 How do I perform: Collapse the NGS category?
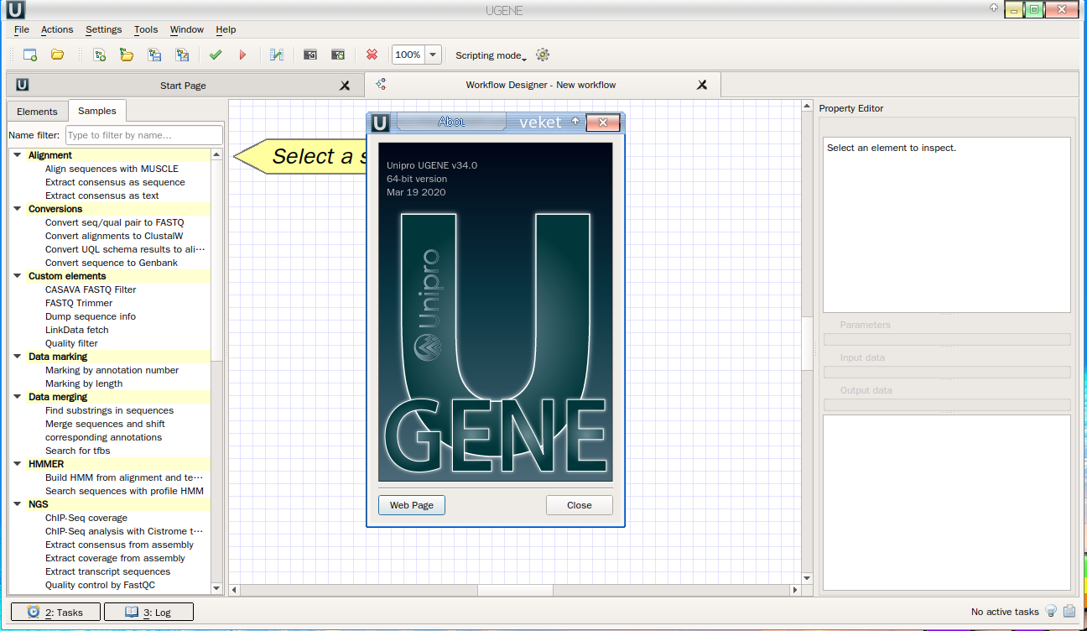coord(17,504)
